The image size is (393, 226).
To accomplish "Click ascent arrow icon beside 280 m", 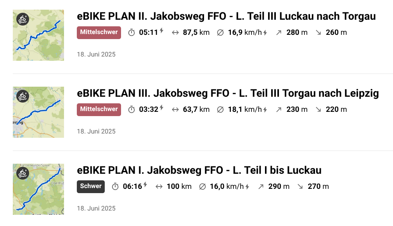I will (x=279, y=33).
